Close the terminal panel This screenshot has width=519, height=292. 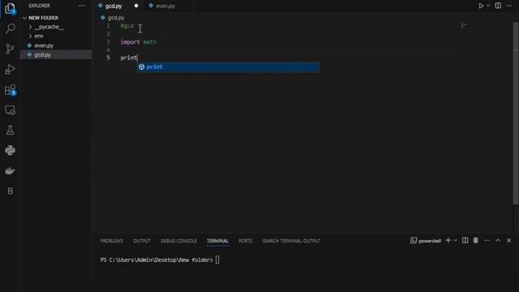pos(508,240)
